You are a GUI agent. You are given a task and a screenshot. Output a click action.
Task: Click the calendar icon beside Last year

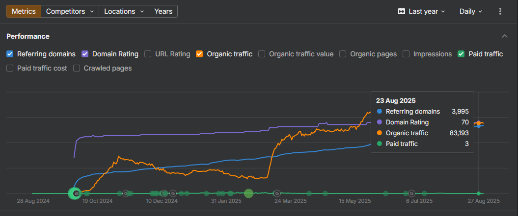(401, 11)
